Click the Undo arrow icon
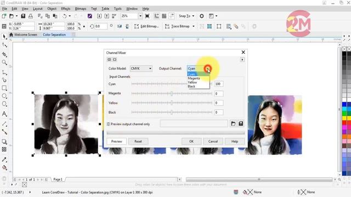Image resolution: width=351 pixels, height=197 pixels. [x=65, y=16]
